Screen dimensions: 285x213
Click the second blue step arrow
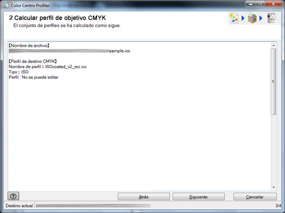[x=261, y=18]
